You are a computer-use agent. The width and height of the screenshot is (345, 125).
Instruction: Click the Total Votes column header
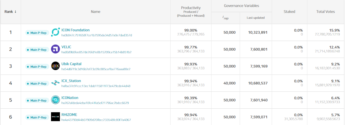[325, 12]
